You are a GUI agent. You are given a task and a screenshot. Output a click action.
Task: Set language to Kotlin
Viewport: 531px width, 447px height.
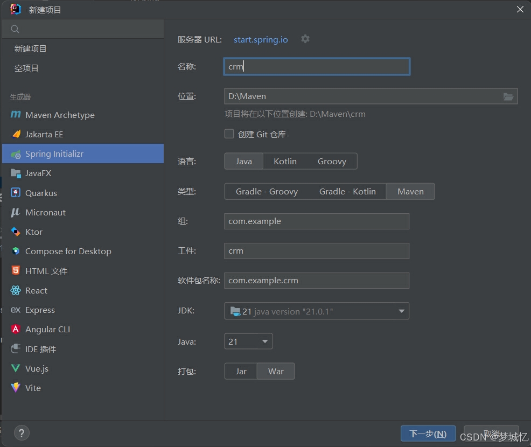[x=285, y=161]
